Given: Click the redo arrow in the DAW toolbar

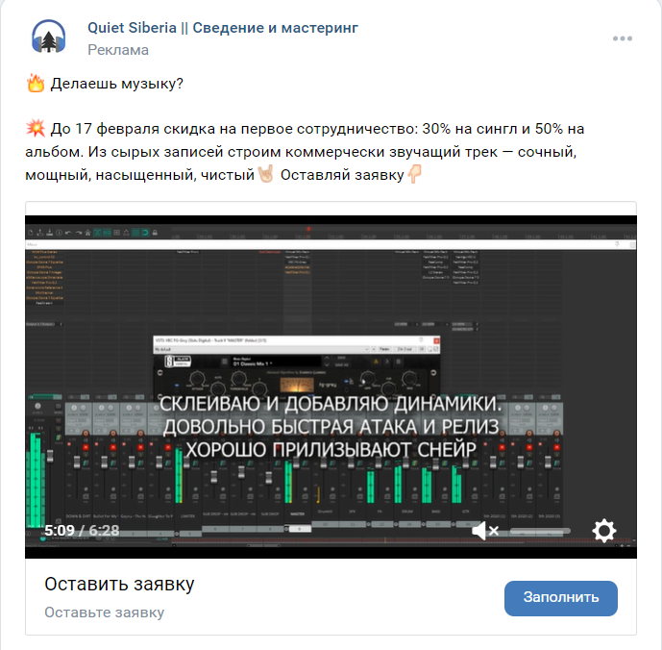Looking at the screenshot, I should [x=79, y=233].
